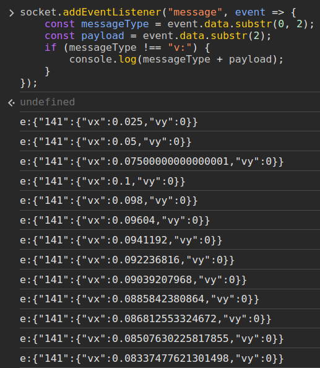Select the undefined return value text
Image resolution: width=320 pixels, height=368 pixels.
48,102
